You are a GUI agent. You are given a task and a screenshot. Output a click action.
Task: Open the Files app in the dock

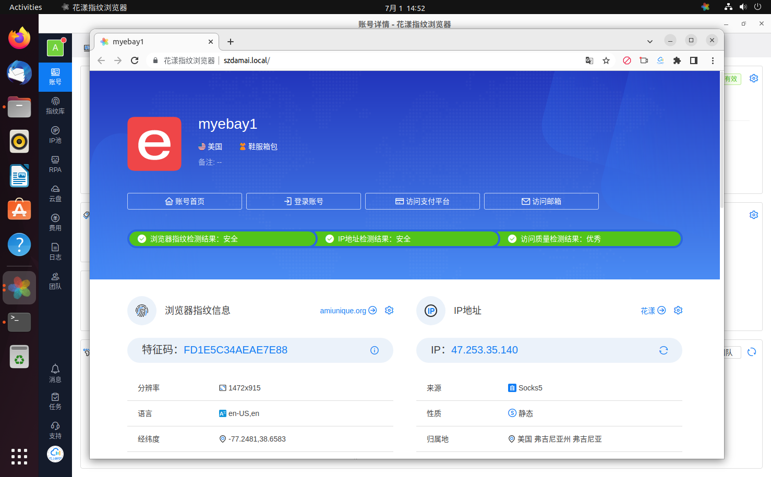pyautogui.click(x=19, y=107)
